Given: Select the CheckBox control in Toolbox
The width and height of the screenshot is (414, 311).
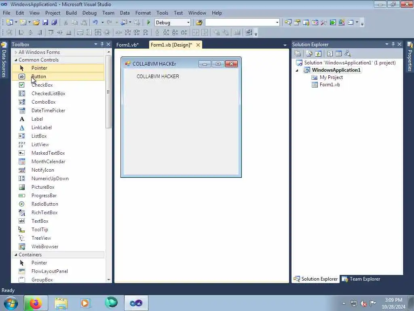Looking at the screenshot, I should click(58, 85).
